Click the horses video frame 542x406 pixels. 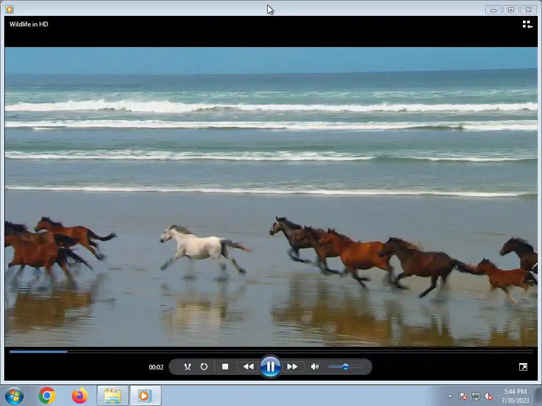pos(271,197)
